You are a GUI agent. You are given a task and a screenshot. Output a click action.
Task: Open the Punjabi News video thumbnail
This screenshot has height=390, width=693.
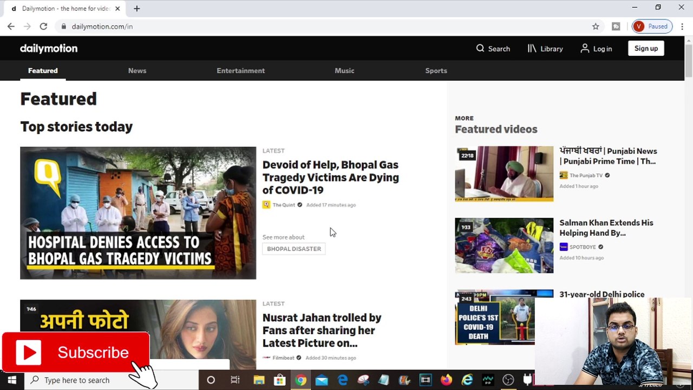point(504,173)
